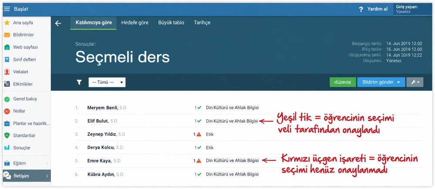The width and height of the screenshot is (435, 189).
Task: Expand the Bildirim gönder dropdown
Action: pyautogui.click(x=381, y=82)
